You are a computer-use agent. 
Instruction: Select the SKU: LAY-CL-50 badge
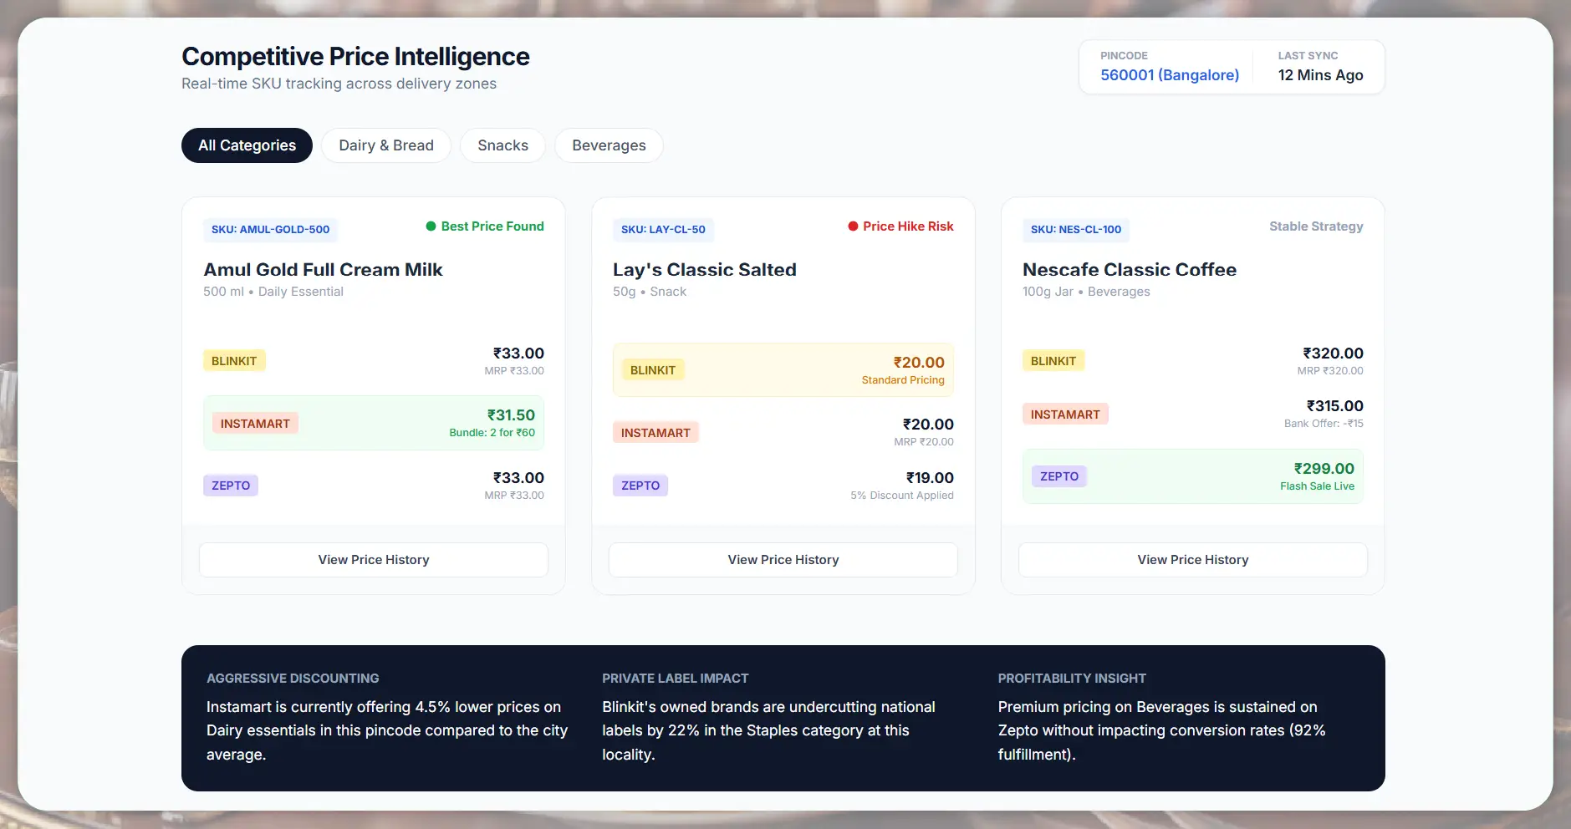(663, 230)
